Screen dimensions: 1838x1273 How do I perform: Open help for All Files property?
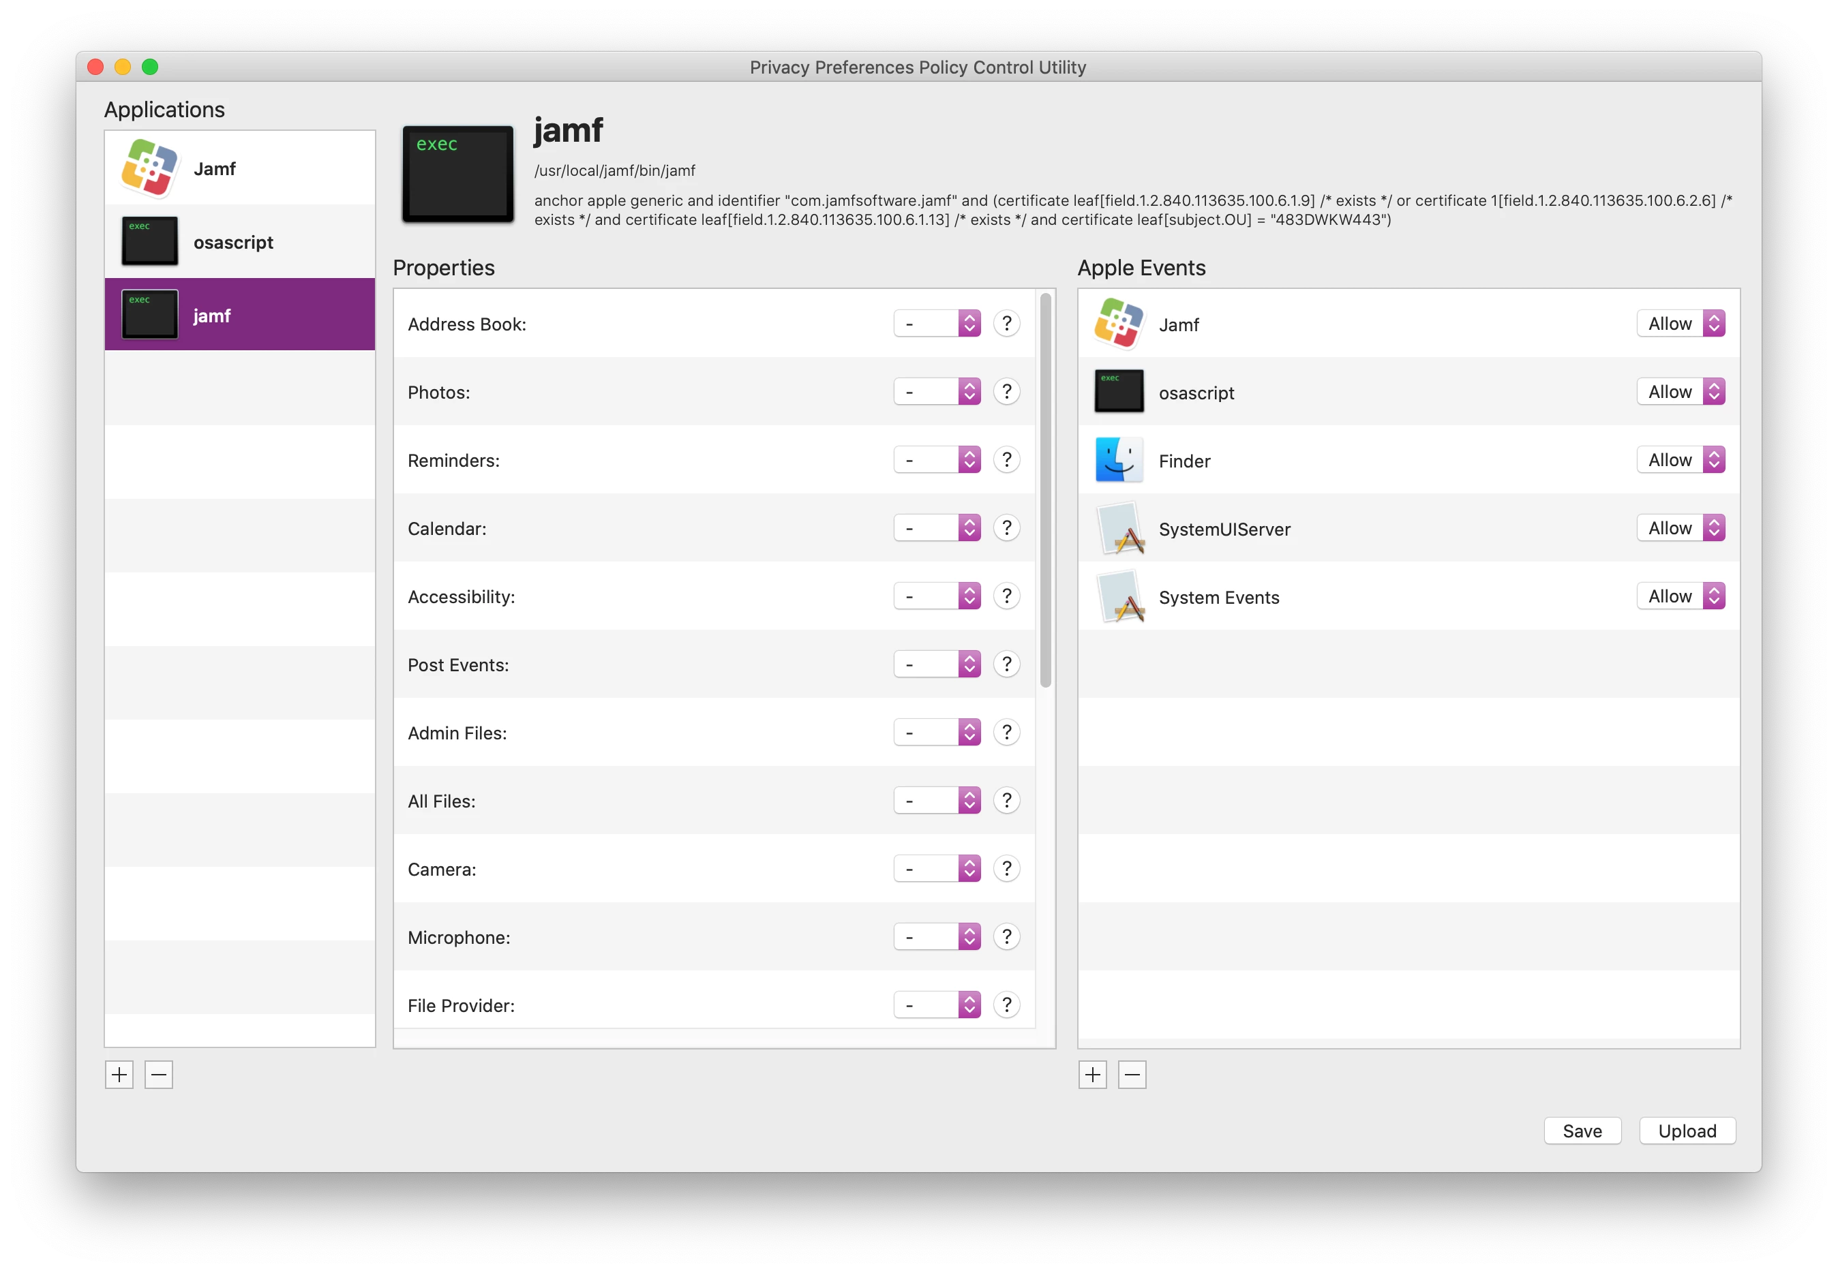(1007, 800)
